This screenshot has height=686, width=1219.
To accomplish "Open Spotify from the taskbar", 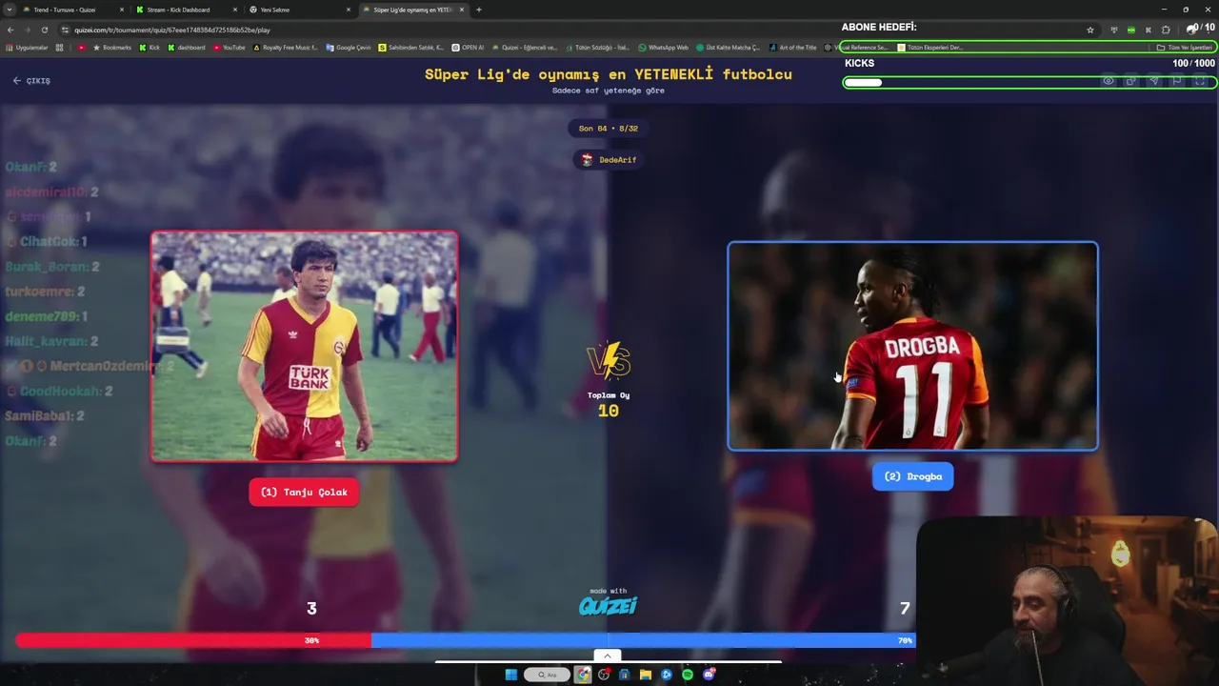I will (688, 675).
